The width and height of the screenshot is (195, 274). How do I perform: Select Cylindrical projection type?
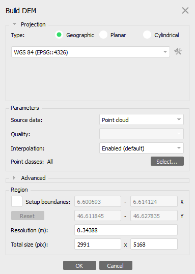(147, 35)
